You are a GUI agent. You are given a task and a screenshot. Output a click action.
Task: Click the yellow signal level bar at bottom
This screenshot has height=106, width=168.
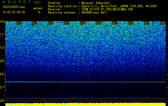(x=85, y=104)
